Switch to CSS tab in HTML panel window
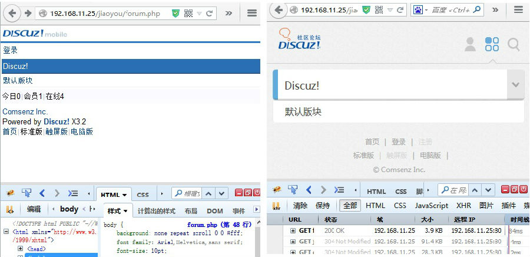 click(x=143, y=195)
